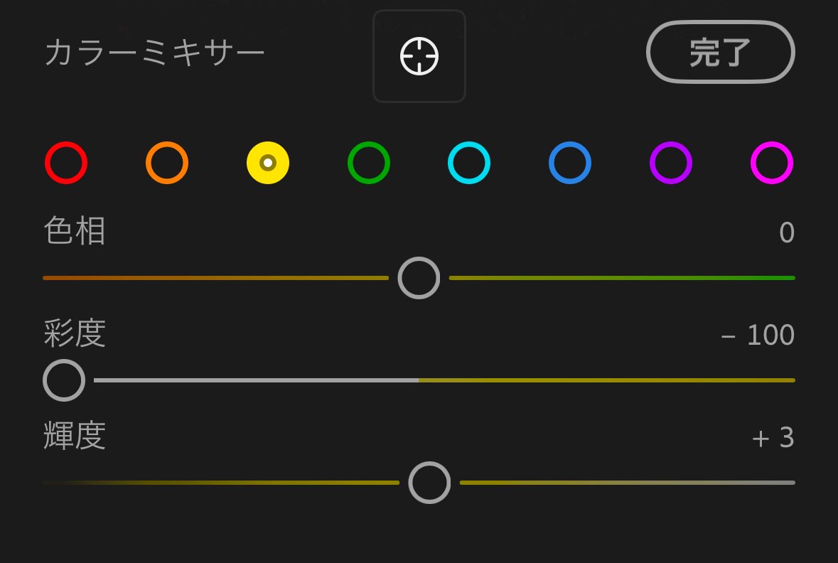
Task: Pick the blue color channel circle
Action: pos(570,163)
